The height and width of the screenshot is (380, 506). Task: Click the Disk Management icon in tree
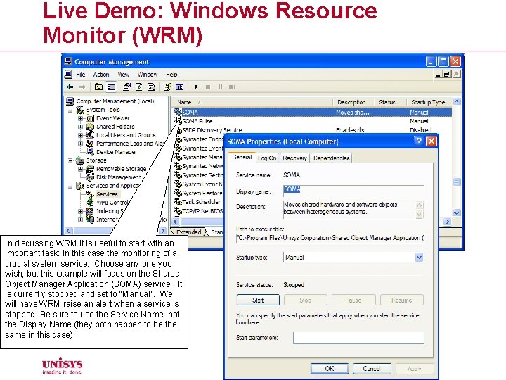pyautogui.click(x=90, y=177)
